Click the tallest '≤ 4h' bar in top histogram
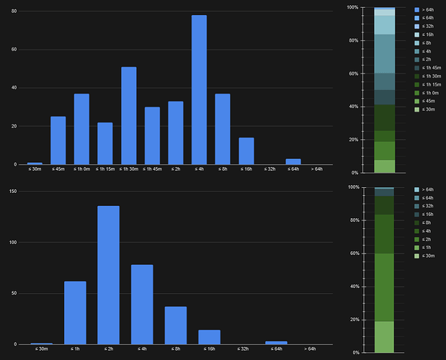446x360 pixels. click(199, 90)
